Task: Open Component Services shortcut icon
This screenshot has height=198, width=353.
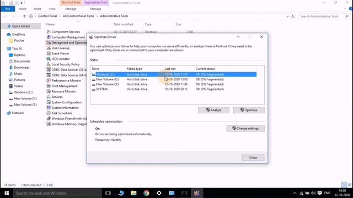Action: 49,32
